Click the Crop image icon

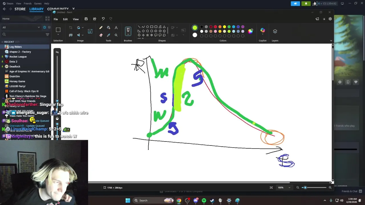(71, 28)
